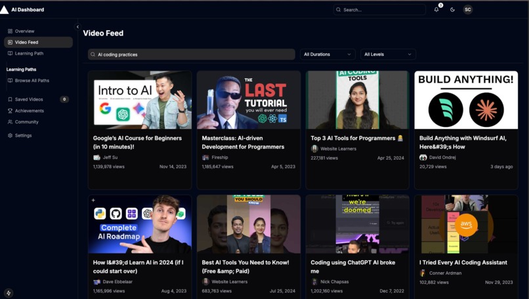Open Build Anything with Windsurf AI title
529x299 pixels.
click(x=463, y=143)
